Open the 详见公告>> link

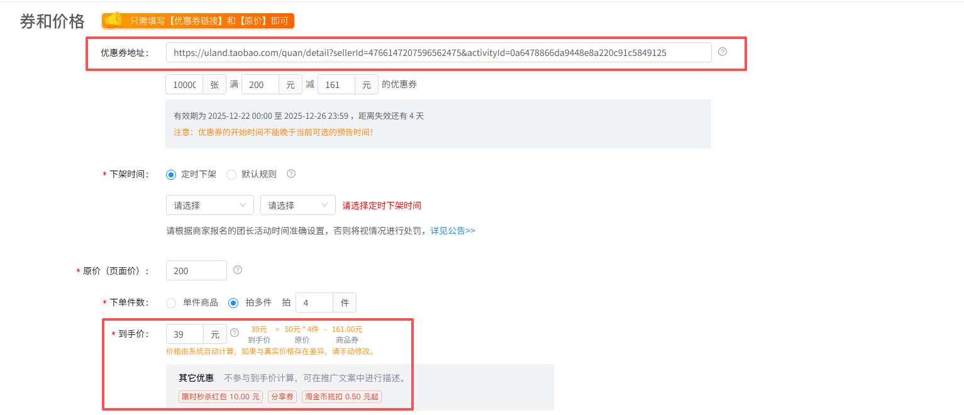coord(453,231)
